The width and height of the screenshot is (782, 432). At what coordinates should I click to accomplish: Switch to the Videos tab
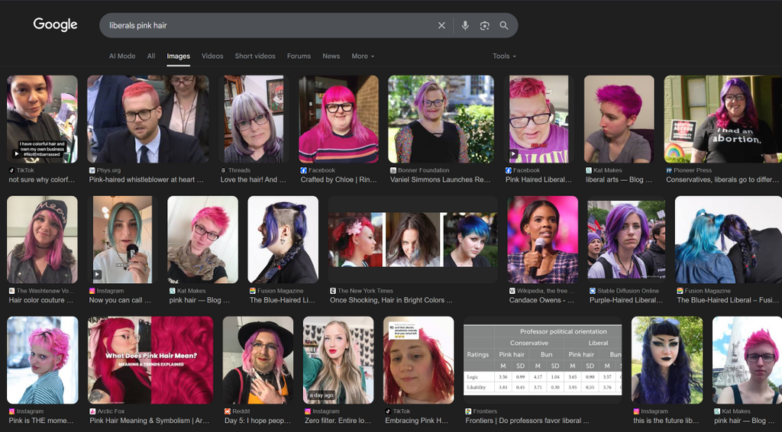(212, 56)
